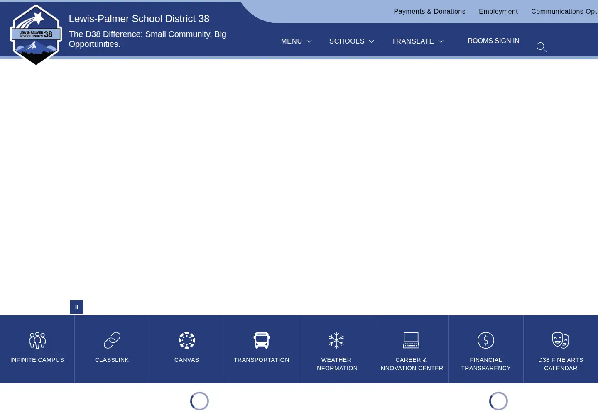Click the Canvas circular logo icon
This screenshot has width=598, height=415.
click(187, 340)
